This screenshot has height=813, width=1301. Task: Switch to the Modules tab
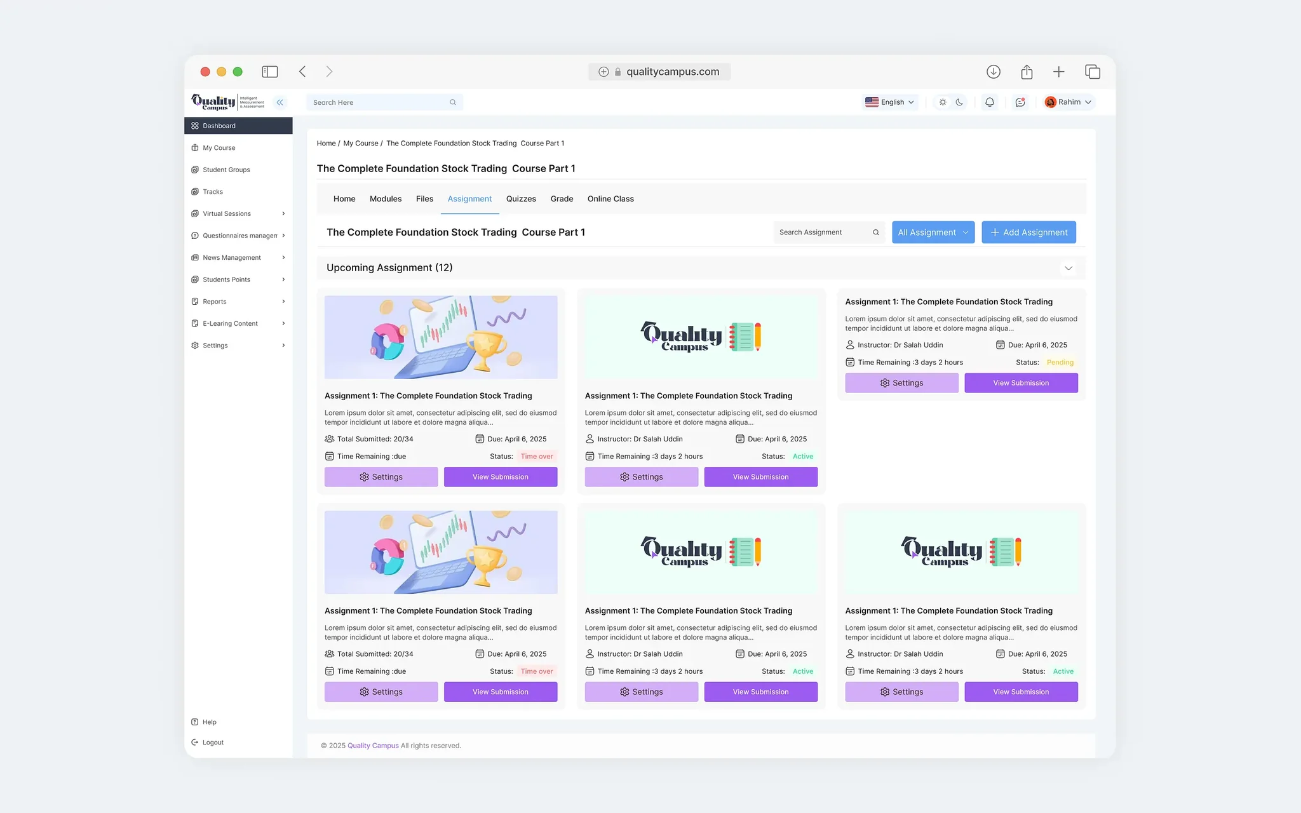click(x=386, y=199)
